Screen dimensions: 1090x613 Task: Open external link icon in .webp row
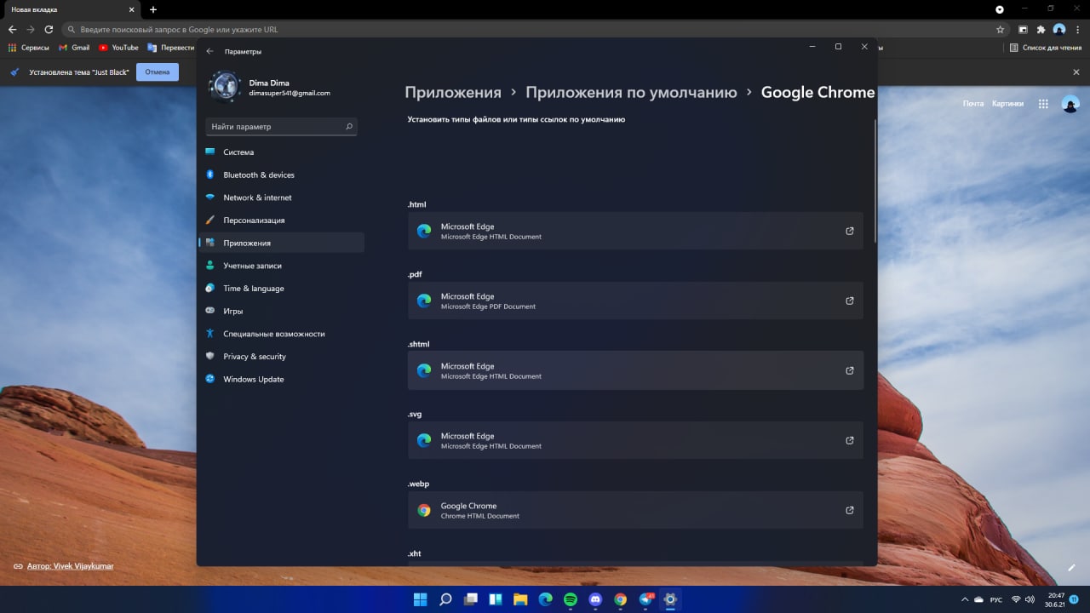coord(849,510)
